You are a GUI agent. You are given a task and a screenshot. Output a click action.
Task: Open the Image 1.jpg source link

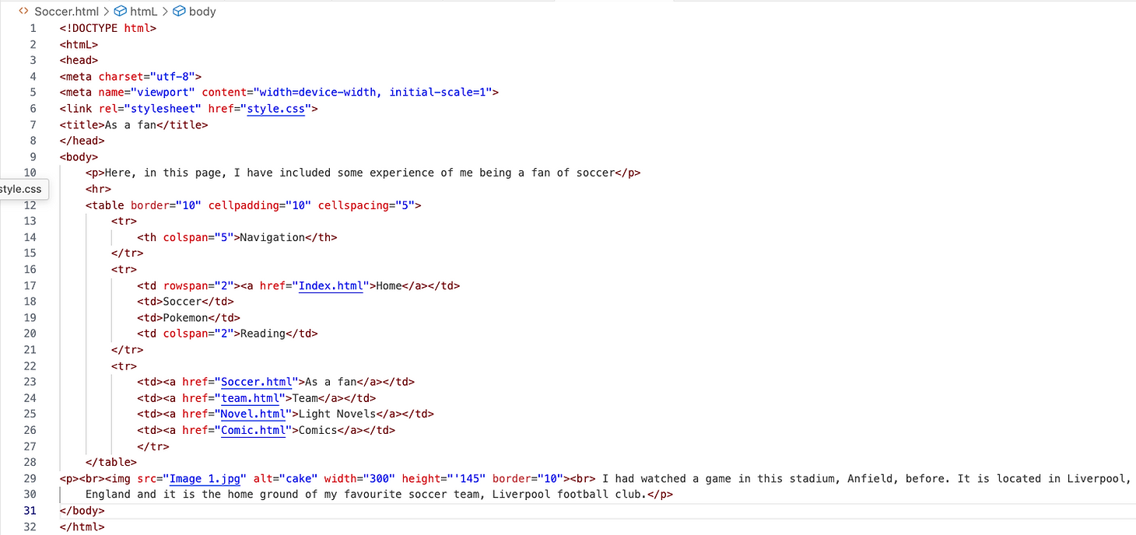click(205, 478)
